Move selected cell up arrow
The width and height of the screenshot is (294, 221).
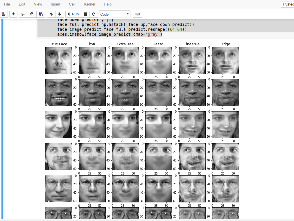(51, 14)
